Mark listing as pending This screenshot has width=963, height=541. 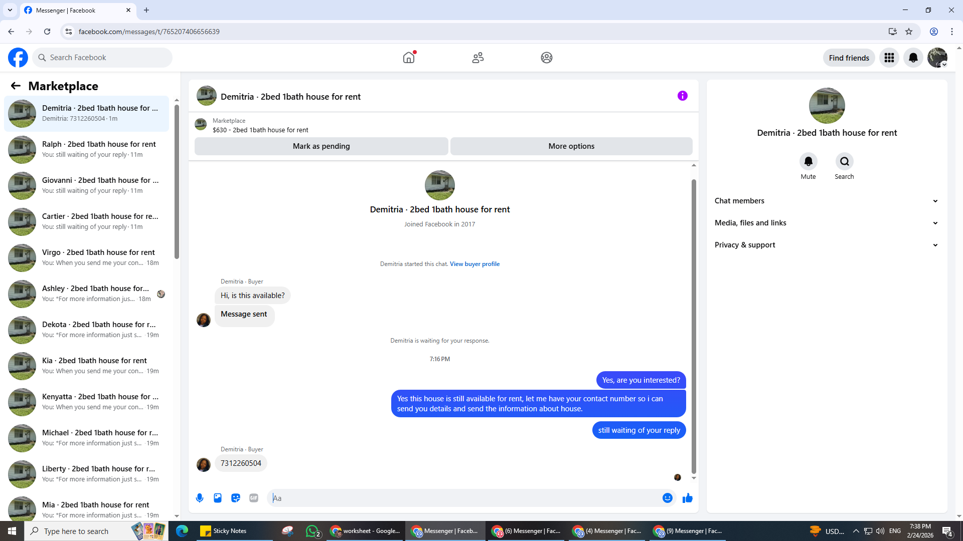(x=321, y=146)
